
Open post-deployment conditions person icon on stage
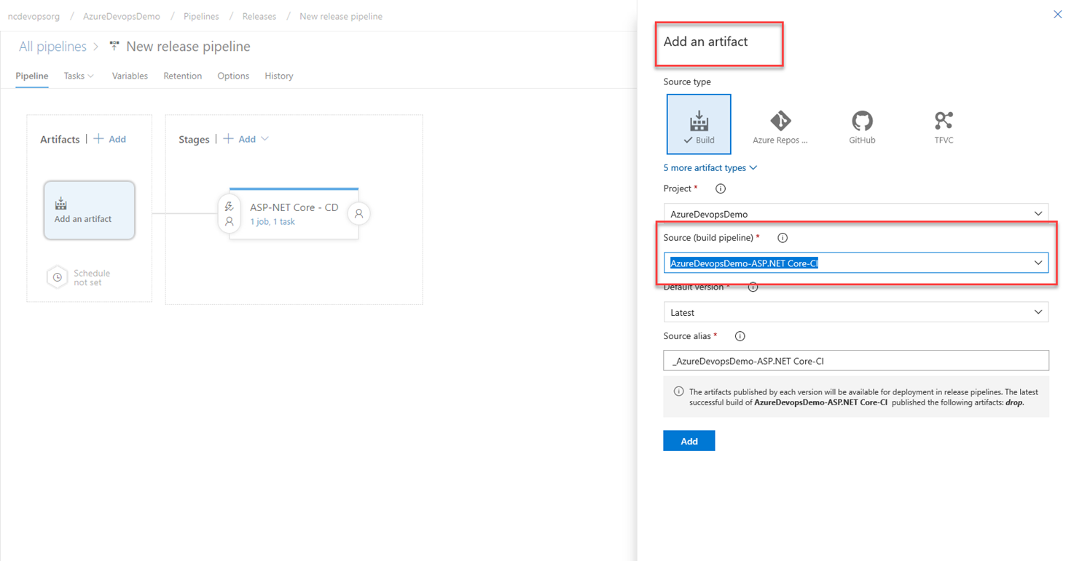click(358, 214)
